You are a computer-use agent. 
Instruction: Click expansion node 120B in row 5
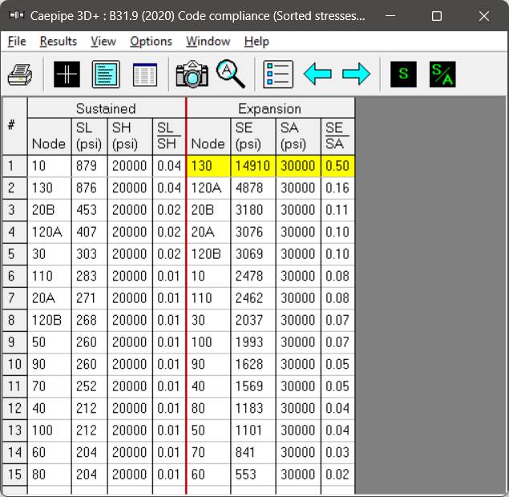pos(208,254)
